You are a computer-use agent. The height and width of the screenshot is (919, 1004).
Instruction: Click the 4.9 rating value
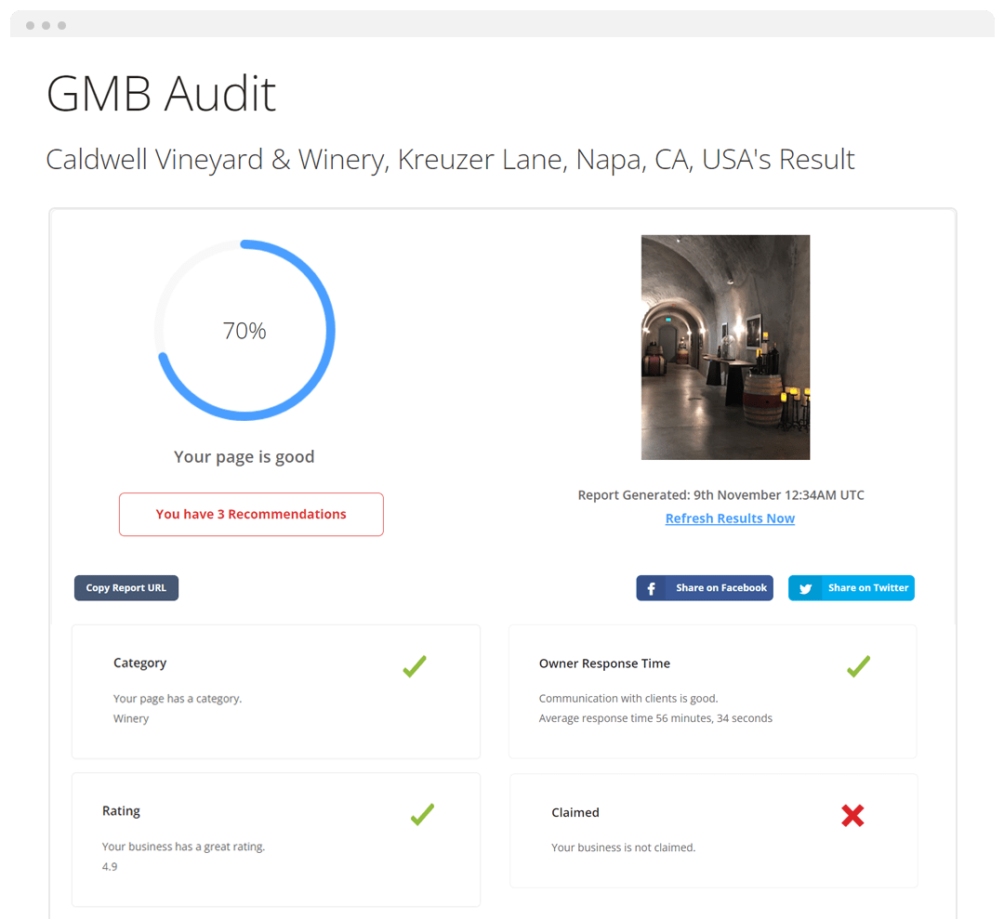pos(110,867)
